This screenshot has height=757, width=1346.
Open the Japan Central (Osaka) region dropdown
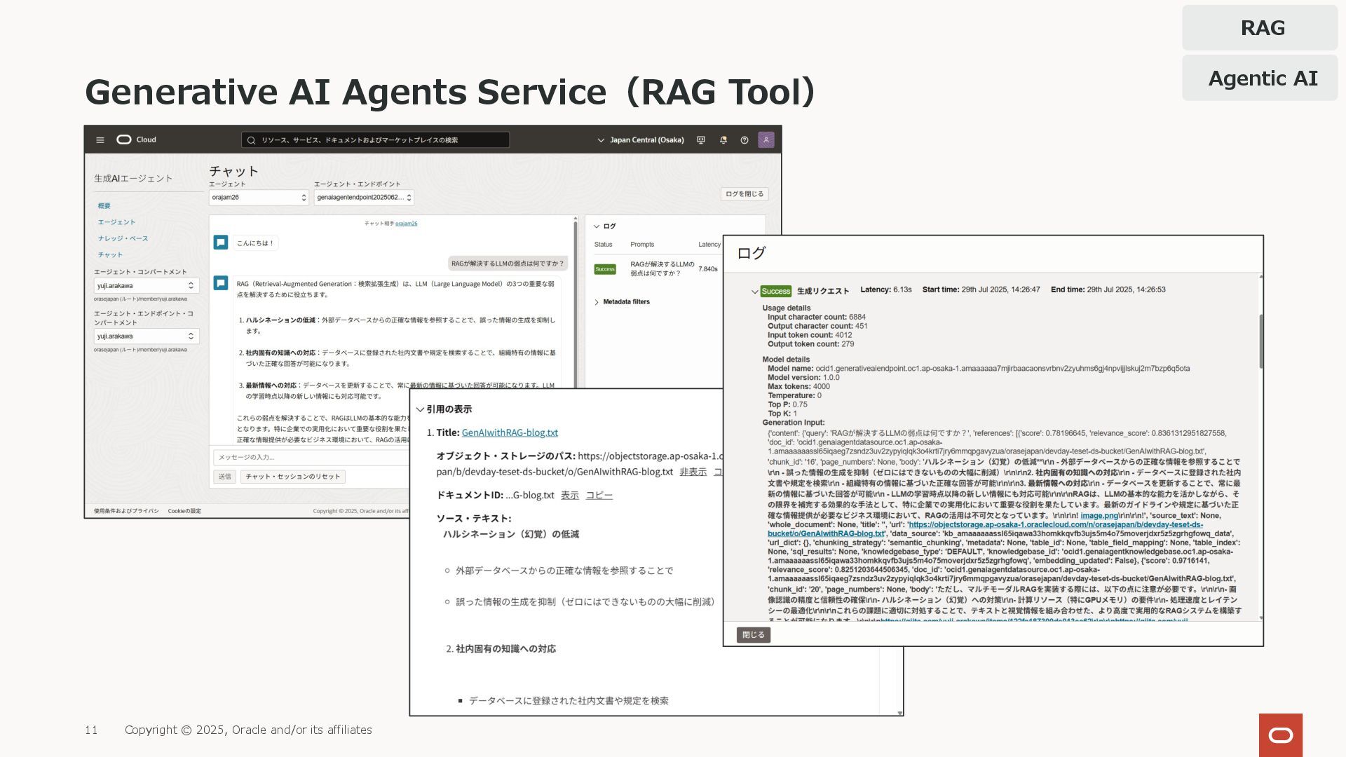[x=641, y=140]
